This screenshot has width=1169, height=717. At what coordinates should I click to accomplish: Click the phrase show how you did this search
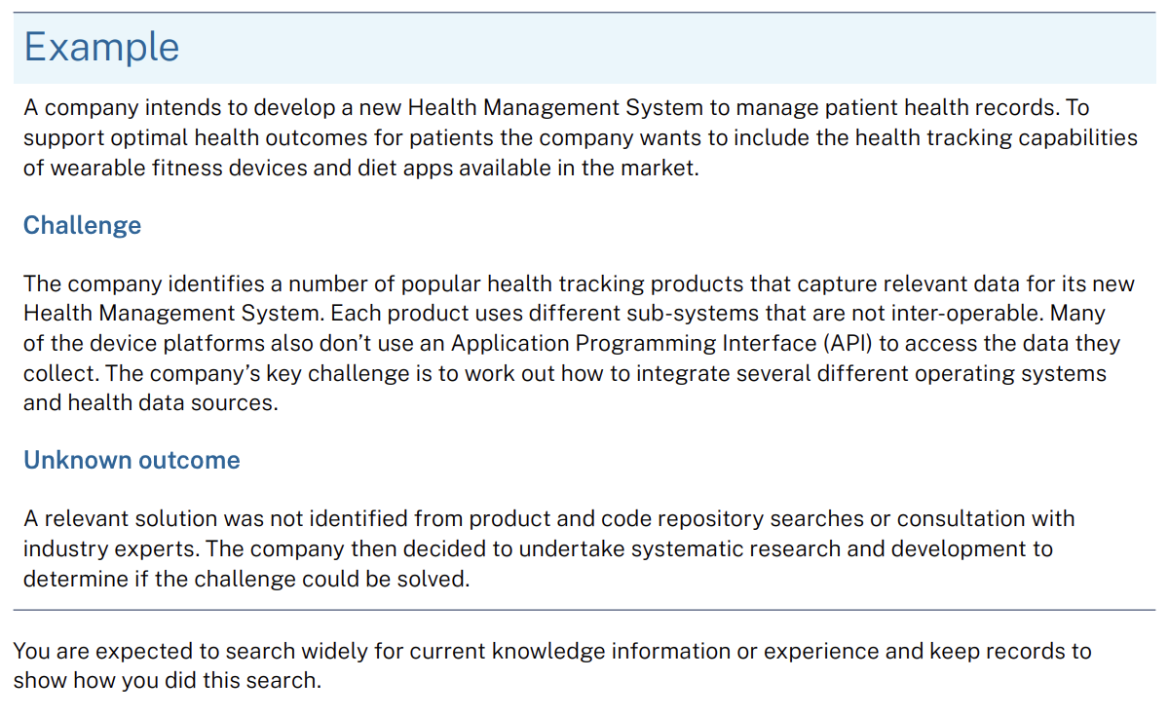167,680
